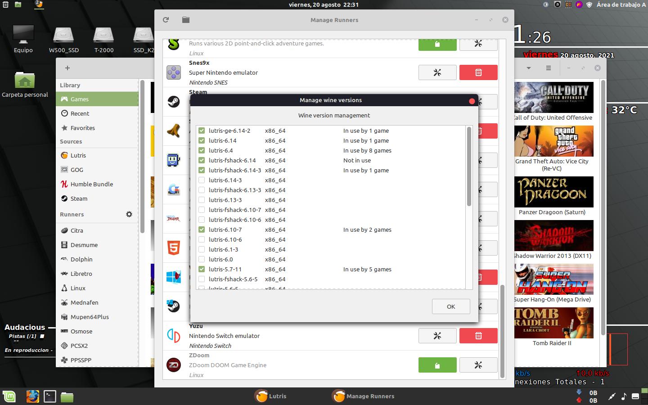Install the ZDoom runner with the green button

click(x=437, y=365)
